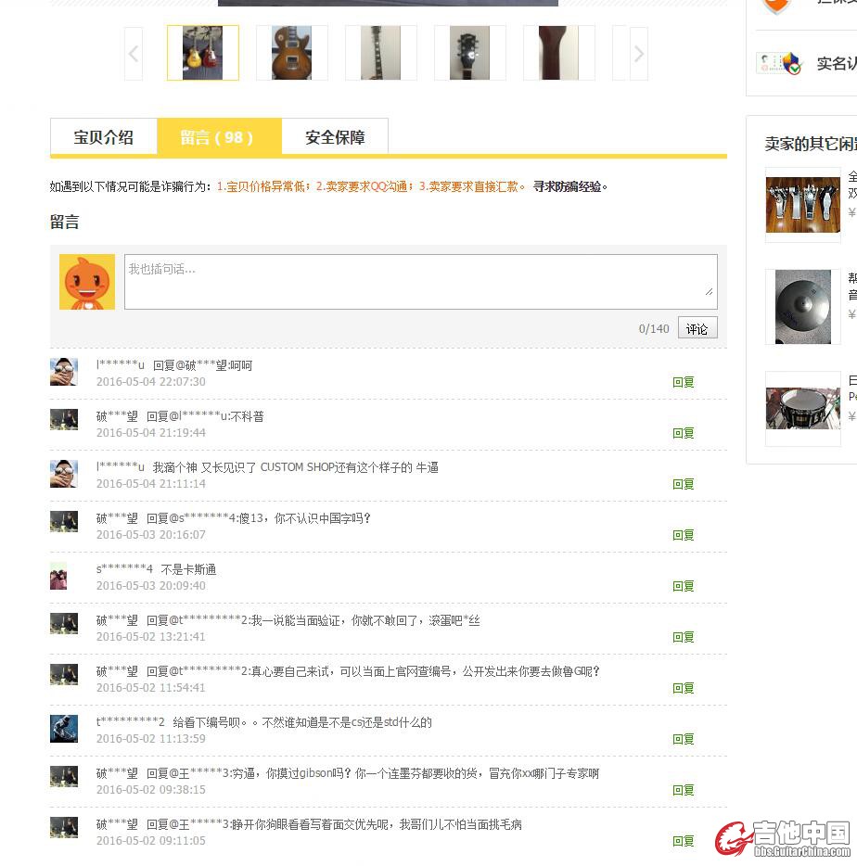
Task: Open the drum pedals listing image
Action: (803, 205)
